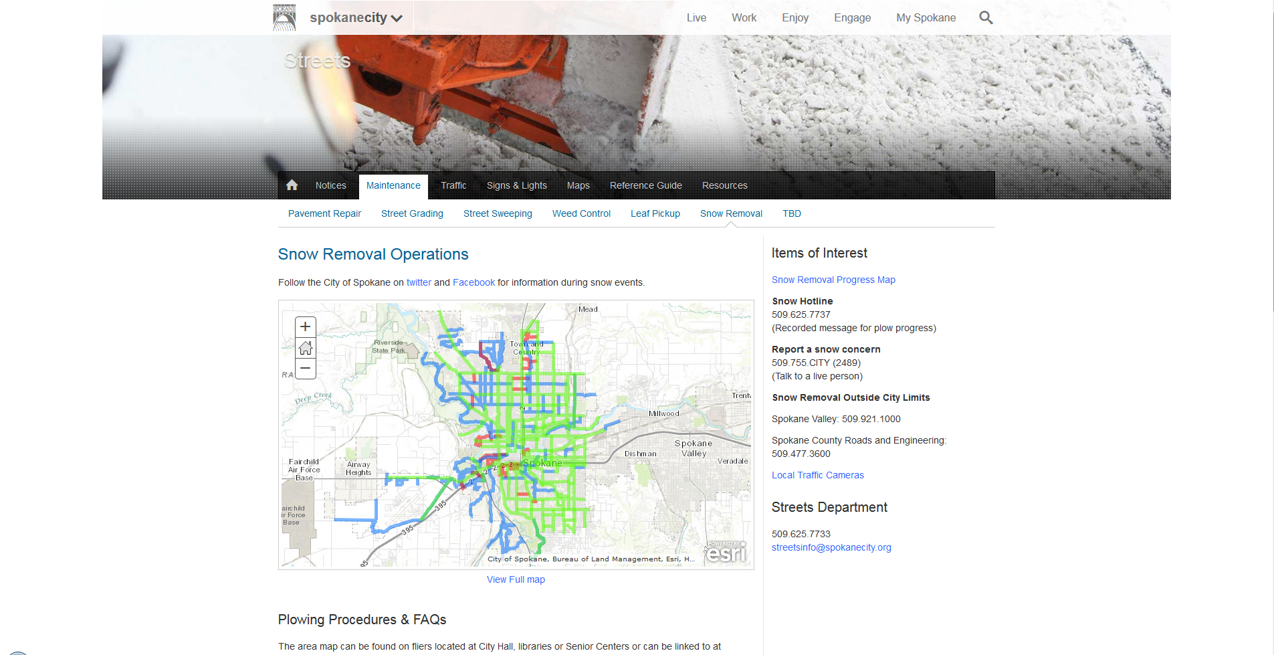Click View Full map link
The height and width of the screenshot is (655, 1274).
pyautogui.click(x=516, y=579)
